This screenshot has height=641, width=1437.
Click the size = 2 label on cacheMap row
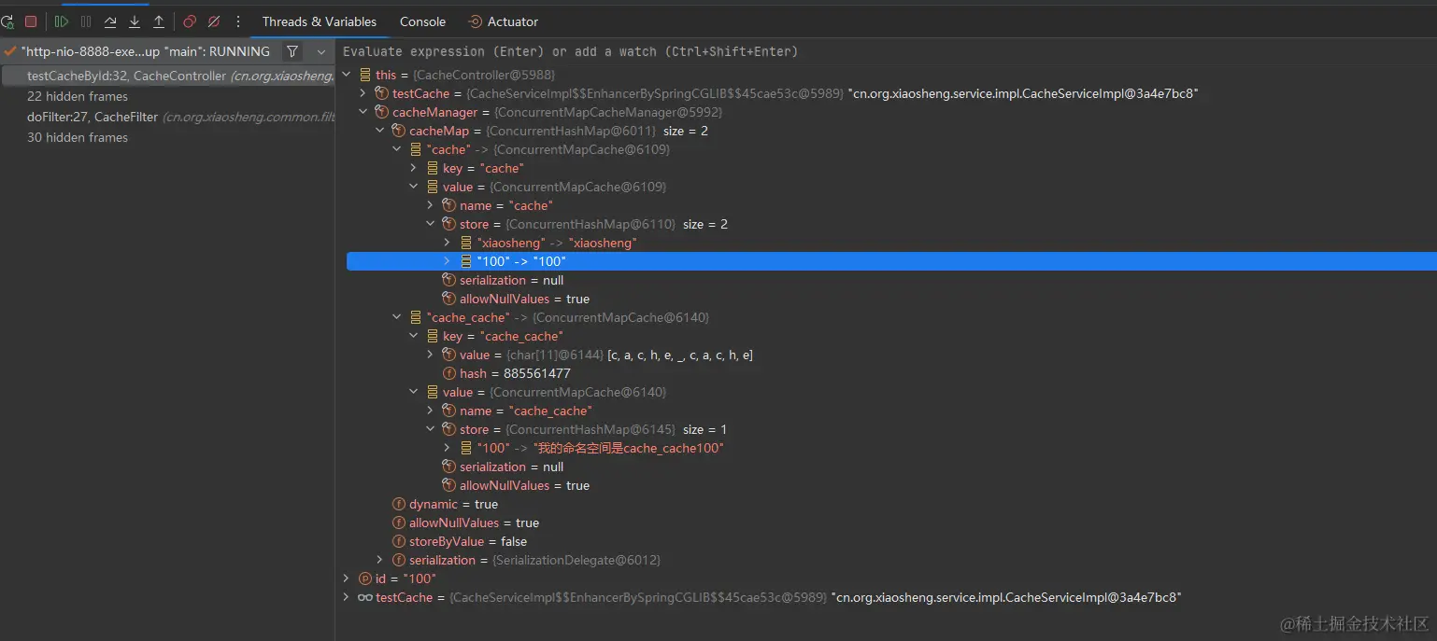pyautogui.click(x=686, y=131)
